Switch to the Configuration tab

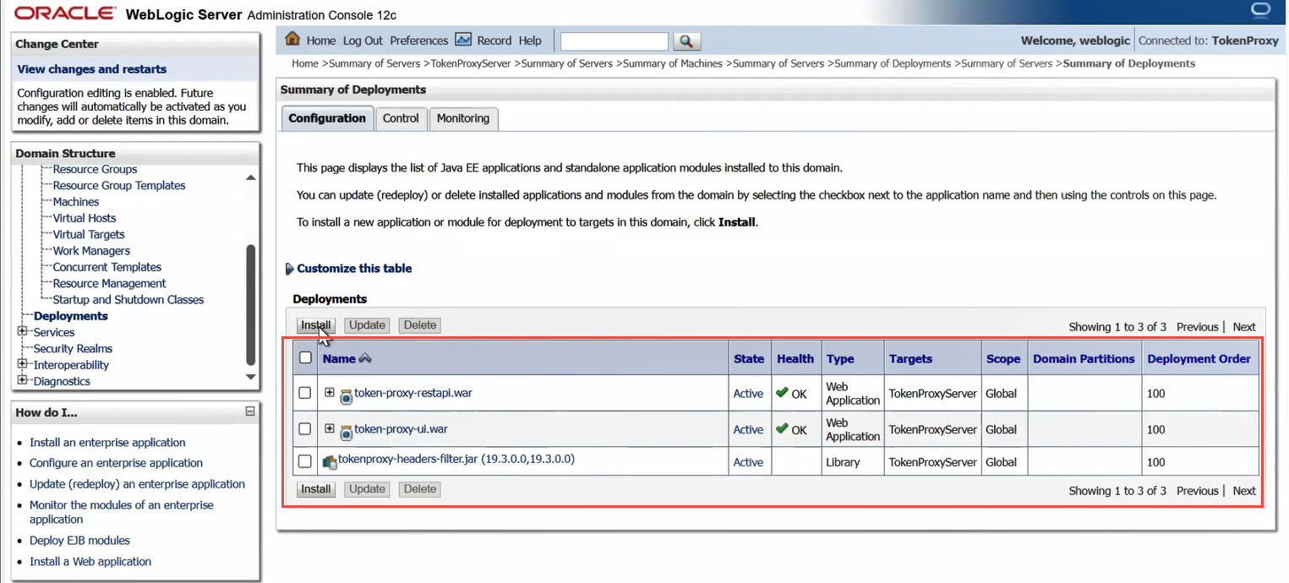[327, 118]
